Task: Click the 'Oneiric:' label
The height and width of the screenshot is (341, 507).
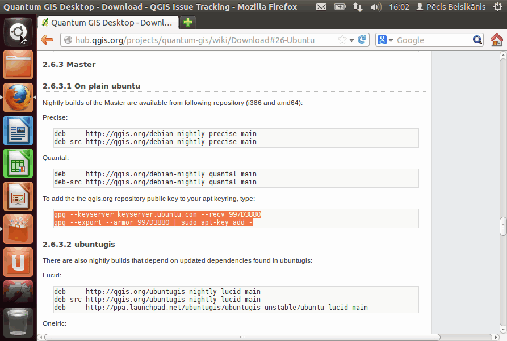Action: [x=55, y=323]
